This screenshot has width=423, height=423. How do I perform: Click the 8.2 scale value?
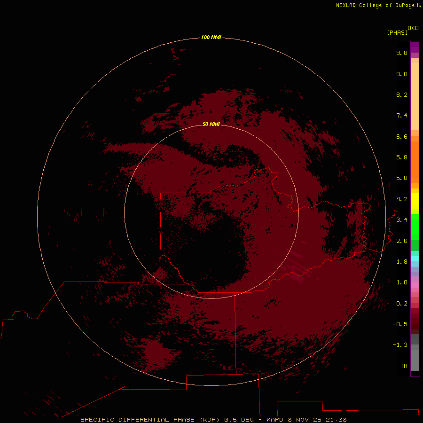pyautogui.click(x=402, y=94)
